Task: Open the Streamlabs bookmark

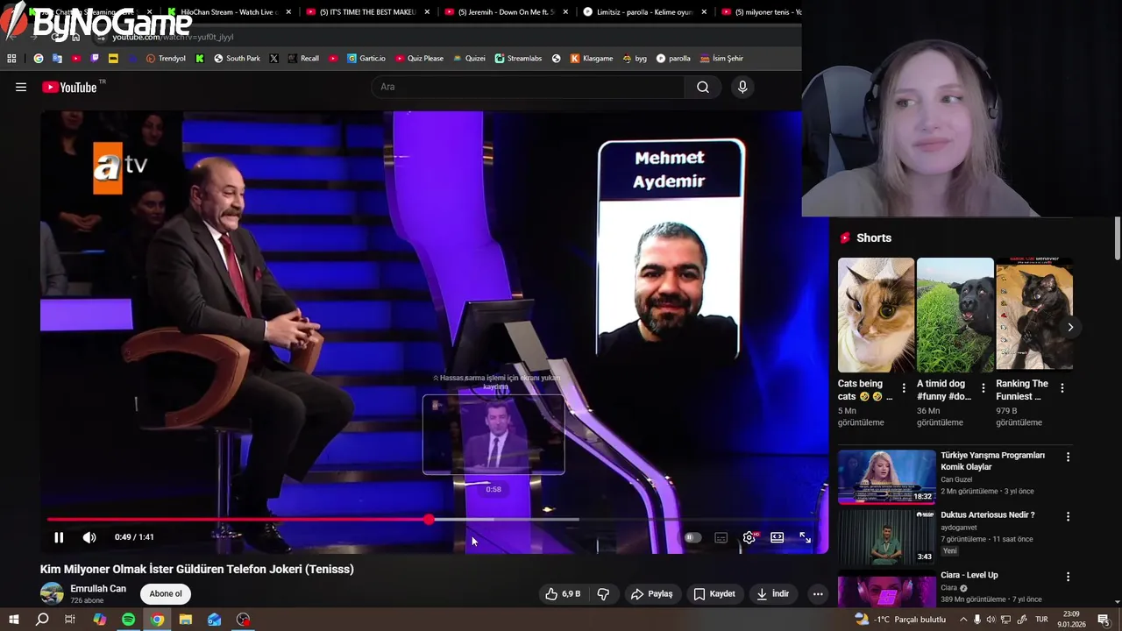Action: point(518,59)
